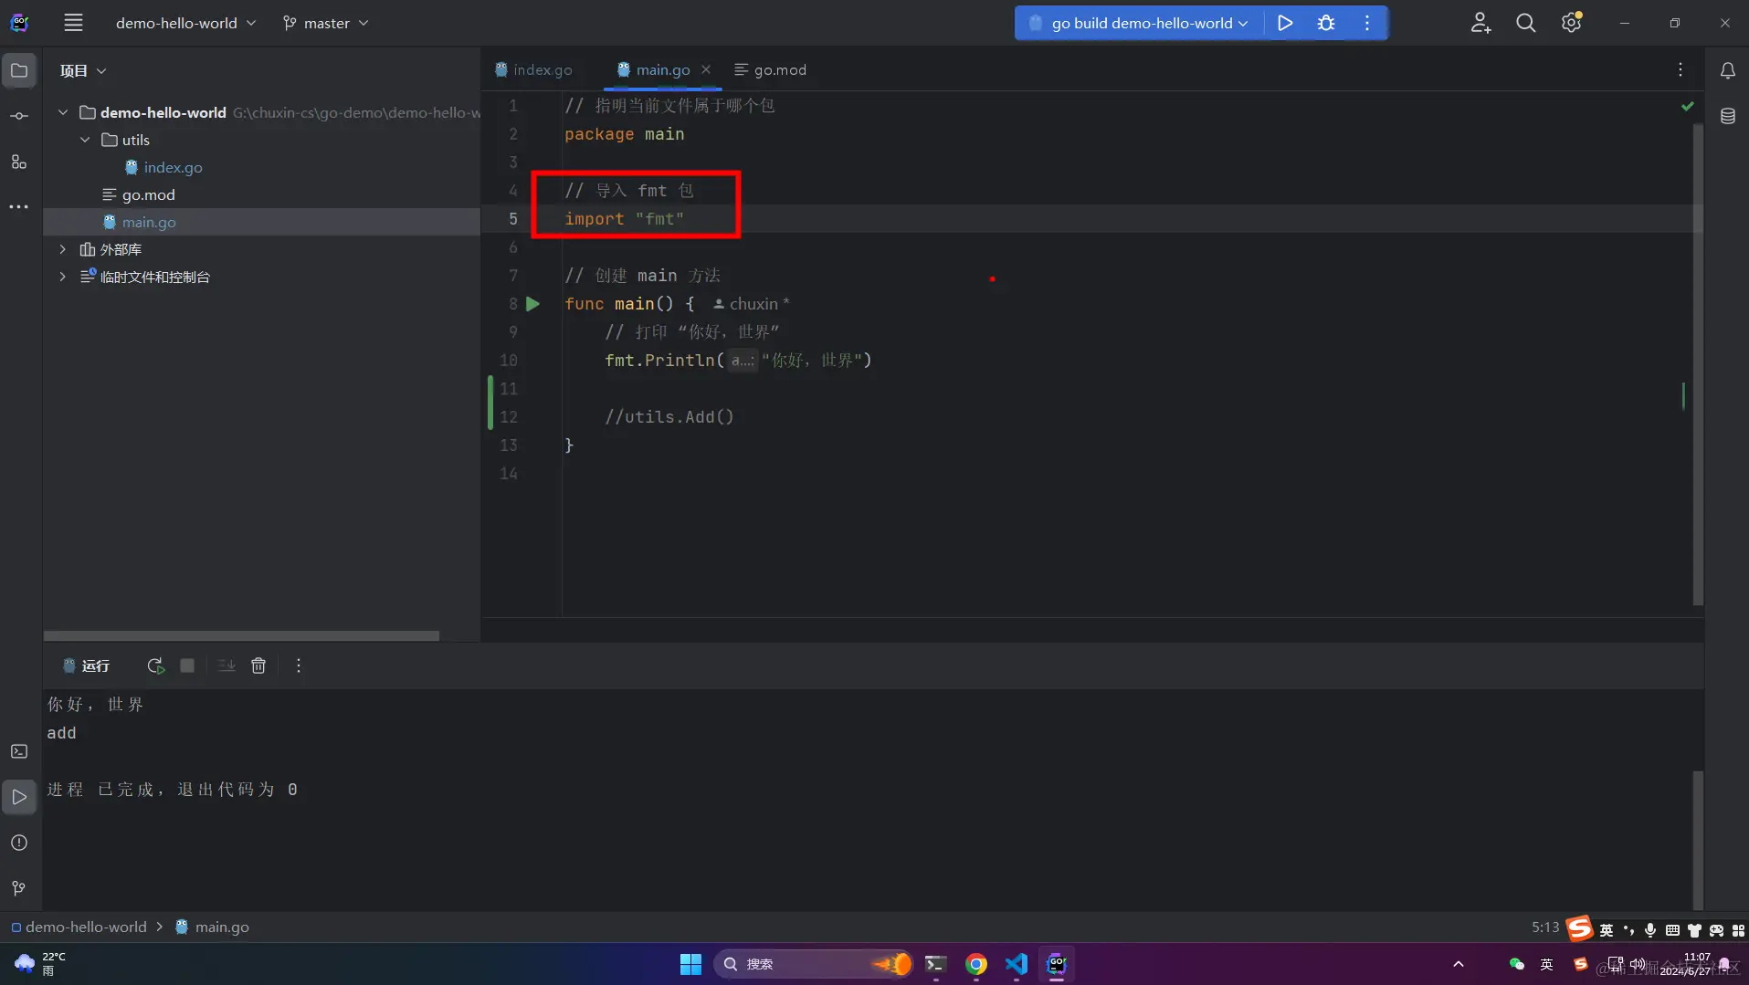Screen dimensions: 1749x985
Task: Click the editor vertical scrollbar
Action: point(1698,364)
